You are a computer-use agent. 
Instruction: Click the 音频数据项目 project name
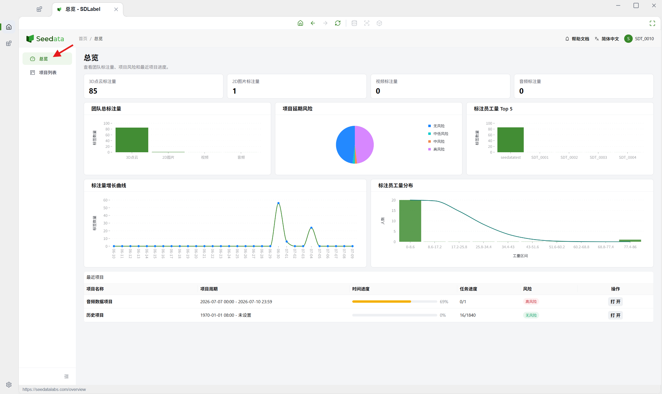99,302
